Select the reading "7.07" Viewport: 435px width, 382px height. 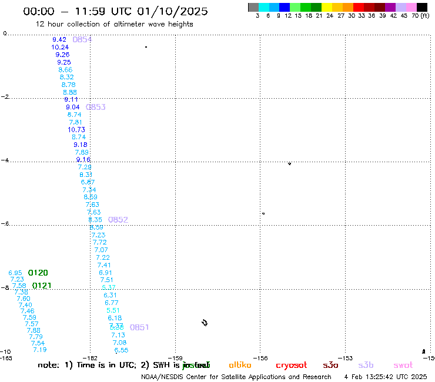[x=101, y=250]
